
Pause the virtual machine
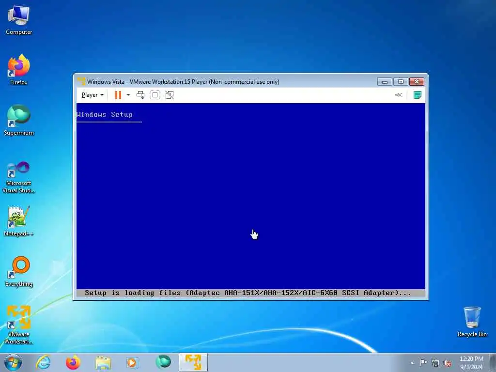[118, 95]
